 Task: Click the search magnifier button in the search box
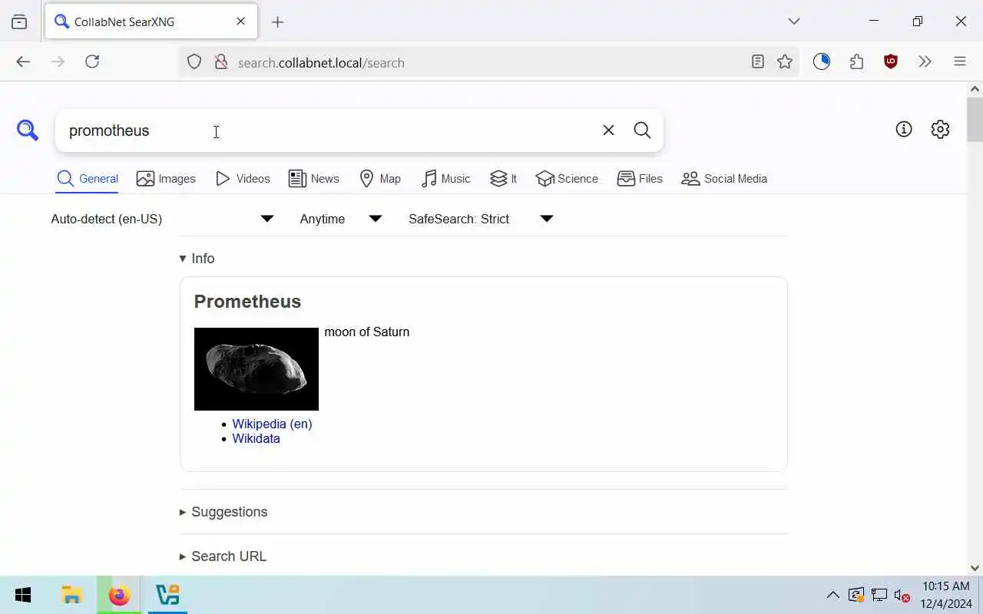pyautogui.click(x=643, y=130)
